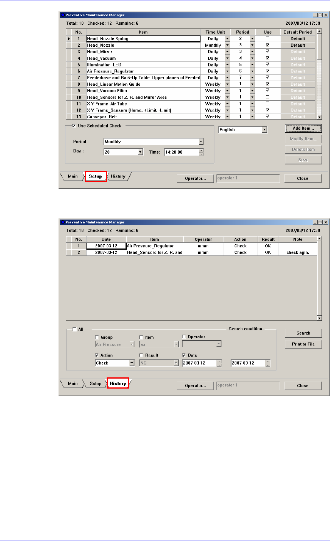Click the setup item list scroll-down arrow
The height and width of the screenshot is (541, 330).
point(318,117)
